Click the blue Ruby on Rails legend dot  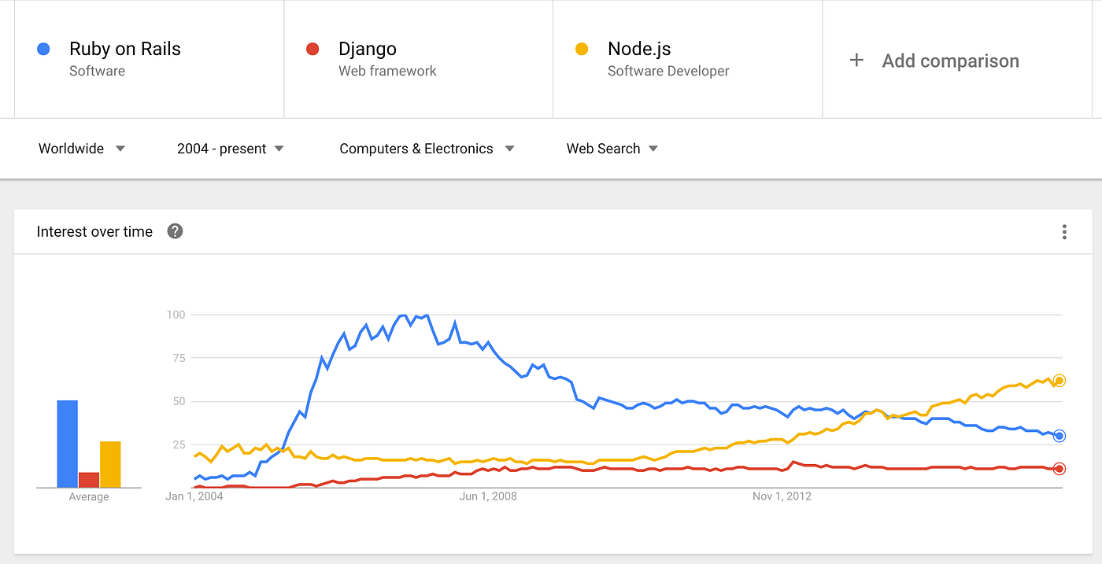[43, 48]
